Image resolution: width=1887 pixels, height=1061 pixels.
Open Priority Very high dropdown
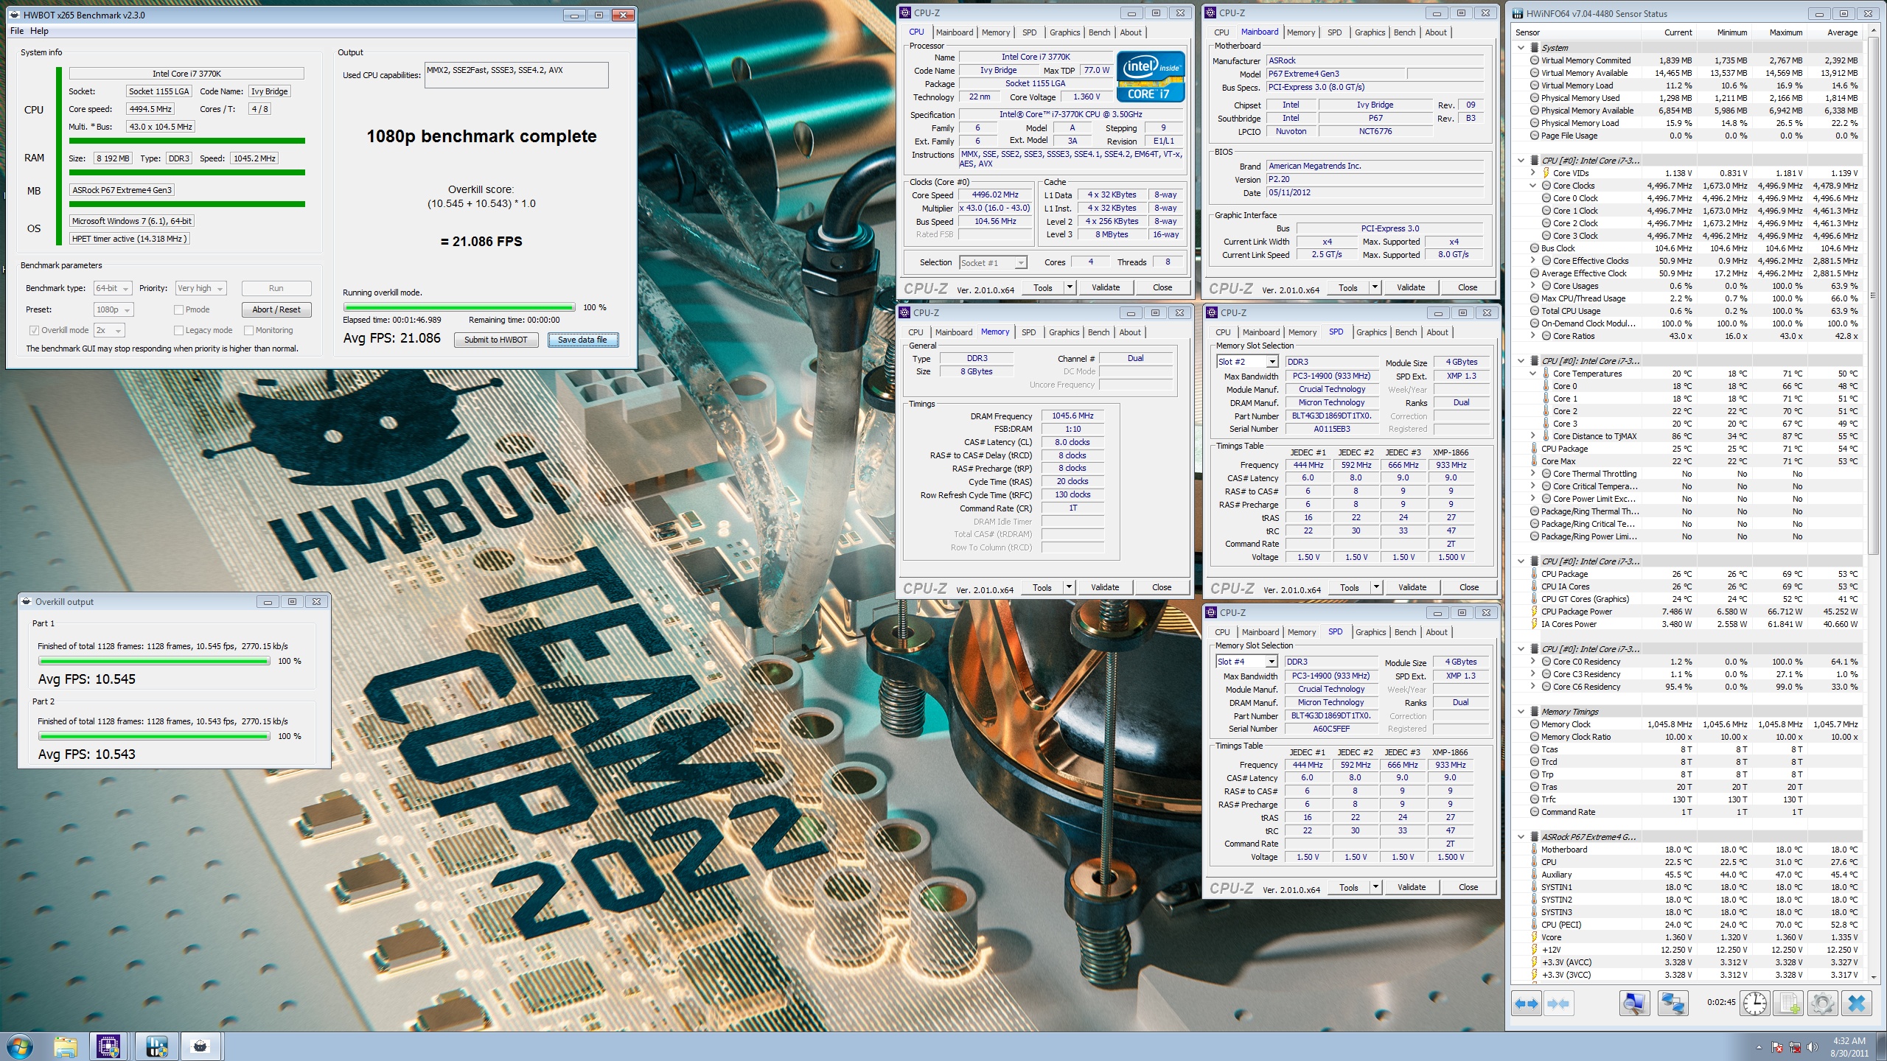(x=200, y=288)
